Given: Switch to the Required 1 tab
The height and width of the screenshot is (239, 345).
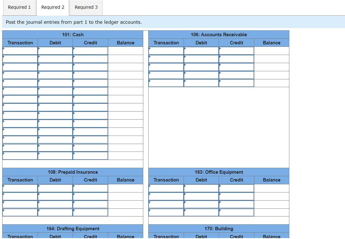Looking at the screenshot, I should click(x=19, y=7).
